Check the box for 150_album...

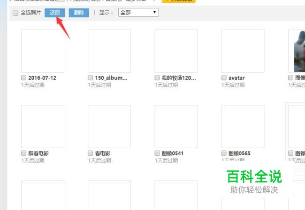point(90,78)
